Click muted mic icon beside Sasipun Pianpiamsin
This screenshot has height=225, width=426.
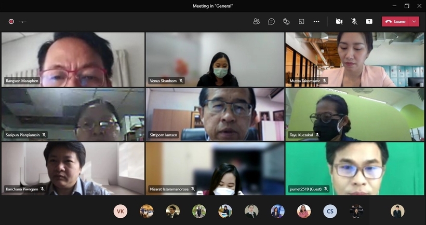[44, 135]
